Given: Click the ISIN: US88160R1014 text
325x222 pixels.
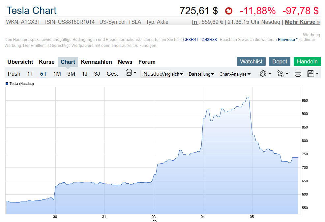Looking at the screenshot, I should pyautogui.click(x=70, y=22).
